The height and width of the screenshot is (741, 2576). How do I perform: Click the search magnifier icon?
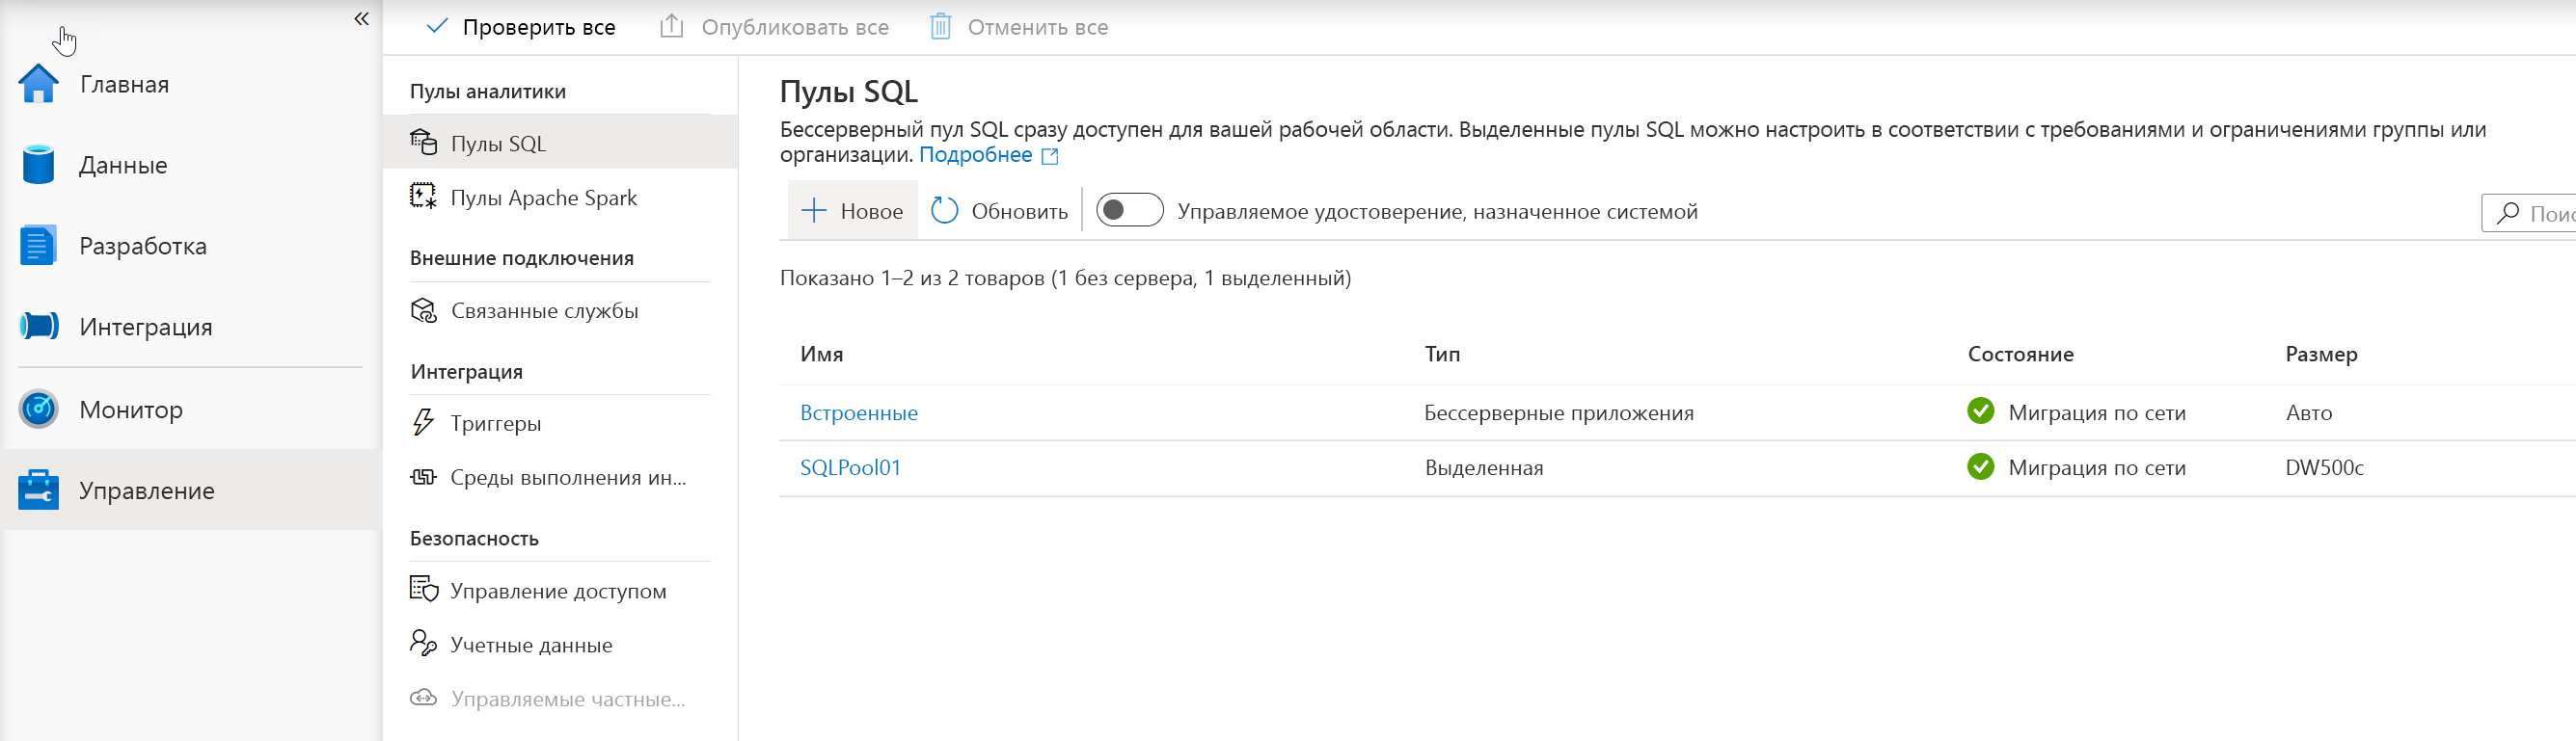[2508, 213]
